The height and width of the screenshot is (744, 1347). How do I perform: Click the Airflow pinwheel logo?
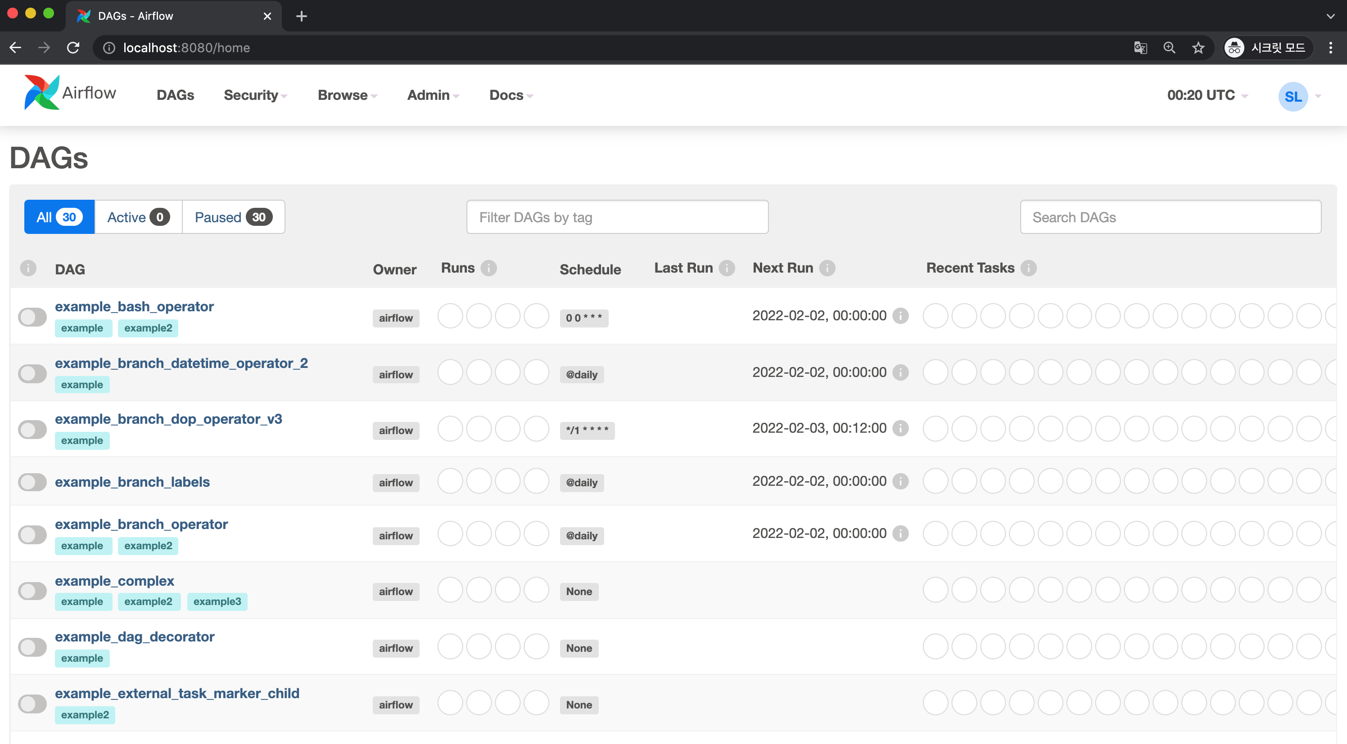41,93
